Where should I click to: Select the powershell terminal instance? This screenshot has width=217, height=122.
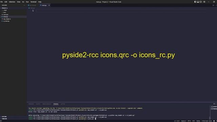[214, 107]
